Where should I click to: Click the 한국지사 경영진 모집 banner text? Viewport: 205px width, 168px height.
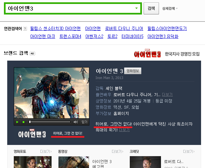click(x=182, y=54)
